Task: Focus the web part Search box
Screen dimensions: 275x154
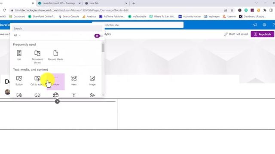Action: tap(57, 29)
